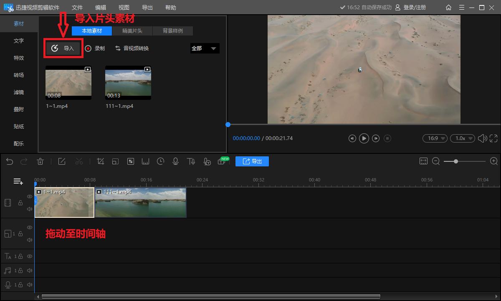This screenshot has width=501, height=301.
Task: Click the duration clock icon
Action: coord(160,161)
